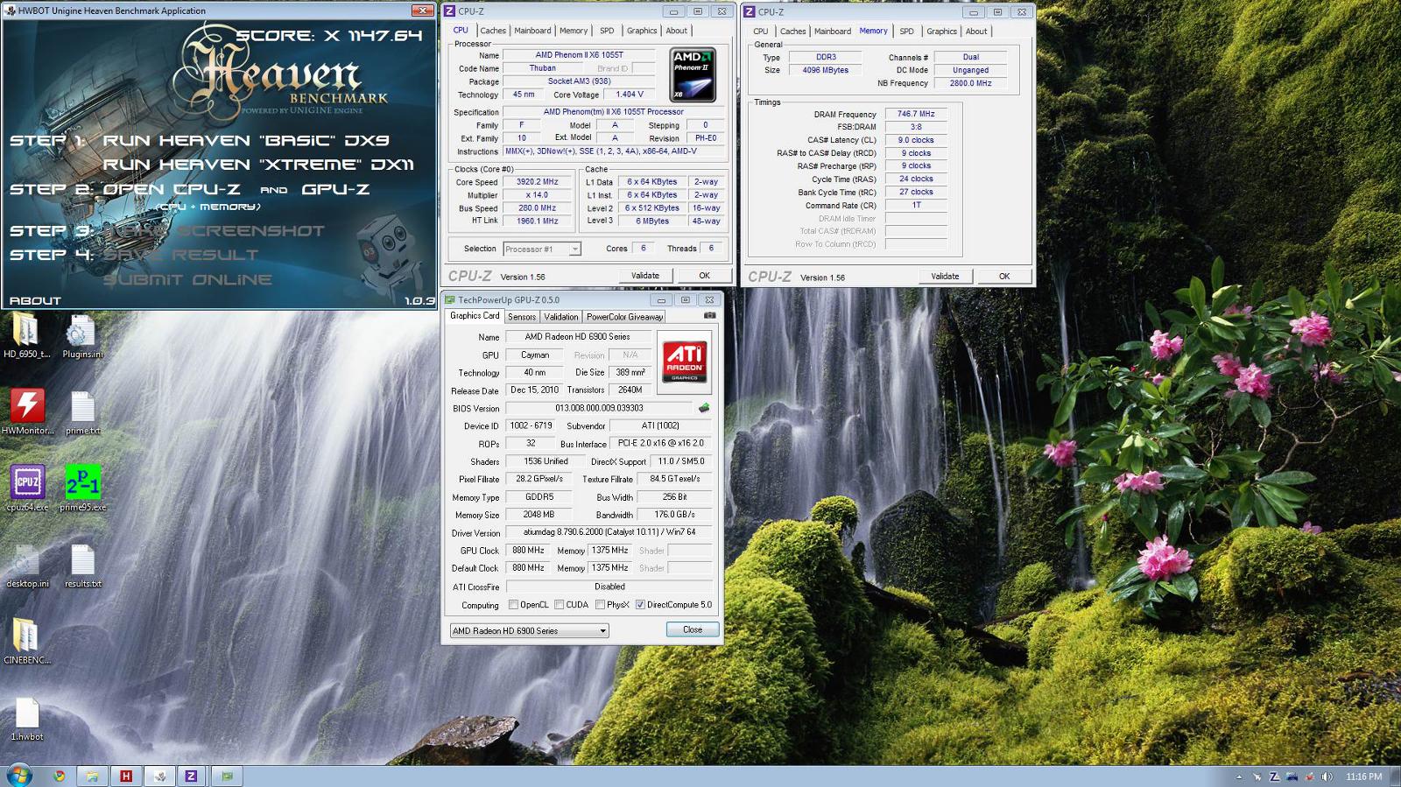Click the AMD Phenom II logo in CPU-Z
Screen dimensions: 1401x787
693,75
